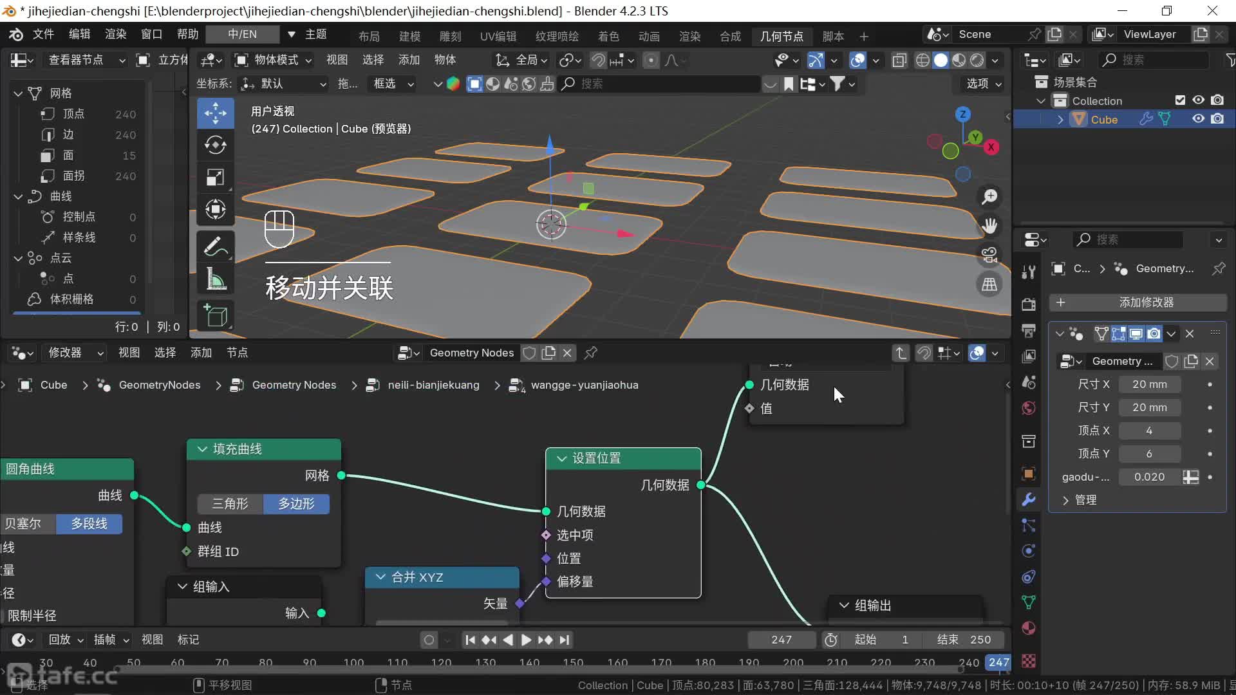
Task: Select the Rotate tool in viewport toolbar
Action: pos(215,145)
